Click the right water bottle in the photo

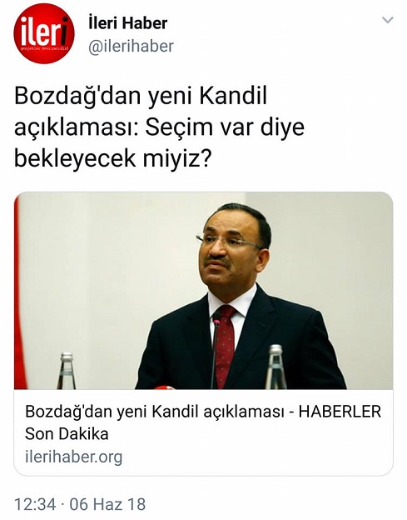click(275, 367)
